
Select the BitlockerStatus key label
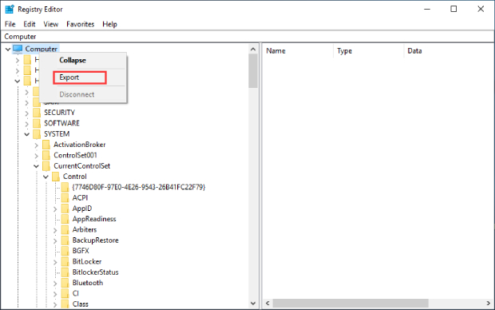95,272
